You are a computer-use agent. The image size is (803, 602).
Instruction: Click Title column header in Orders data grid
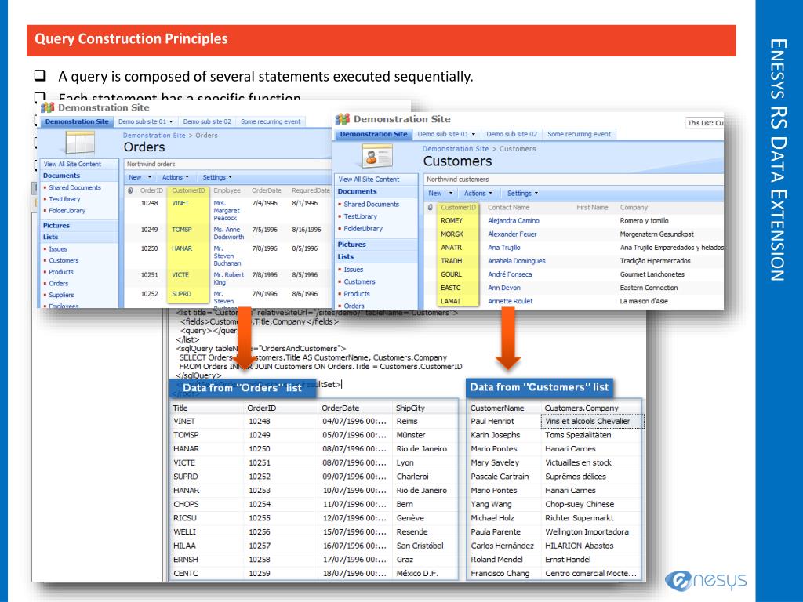[180, 408]
